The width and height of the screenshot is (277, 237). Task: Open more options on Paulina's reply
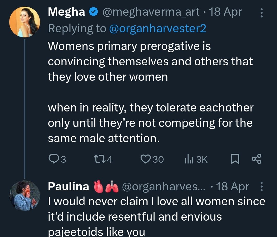(261, 187)
